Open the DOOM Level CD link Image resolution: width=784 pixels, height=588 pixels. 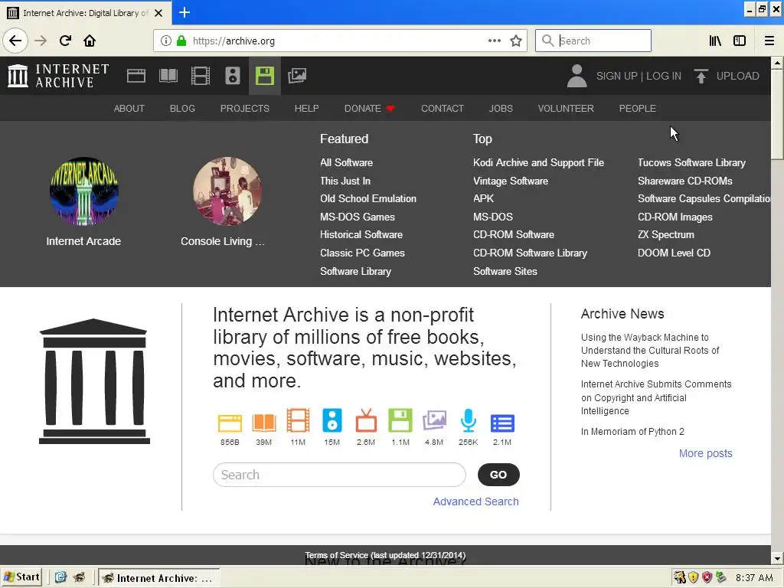pyautogui.click(x=674, y=253)
